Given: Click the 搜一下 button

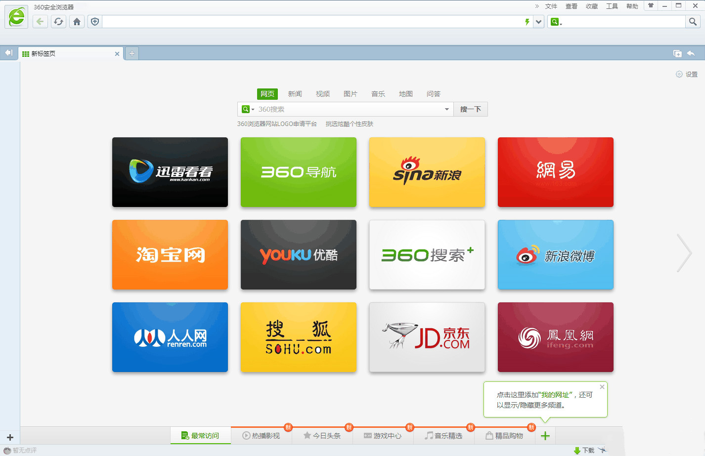Looking at the screenshot, I should point(471,109).
